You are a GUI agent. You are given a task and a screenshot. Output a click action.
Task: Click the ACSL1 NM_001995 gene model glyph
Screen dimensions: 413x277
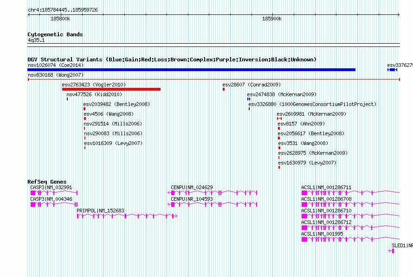click(350, 239)
